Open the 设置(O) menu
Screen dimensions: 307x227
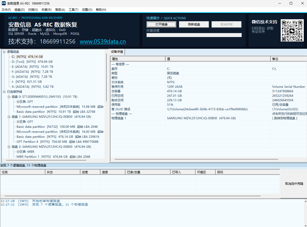pyautogui.click(x=87, y=10)
